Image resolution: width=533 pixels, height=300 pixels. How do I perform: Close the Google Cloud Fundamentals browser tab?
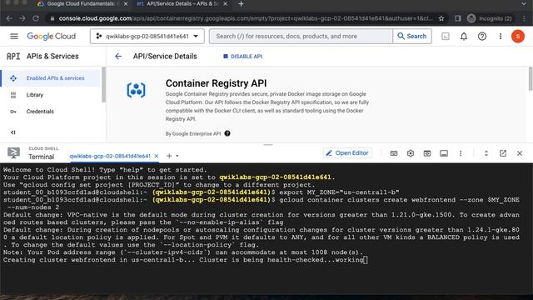tap(126, 4)
